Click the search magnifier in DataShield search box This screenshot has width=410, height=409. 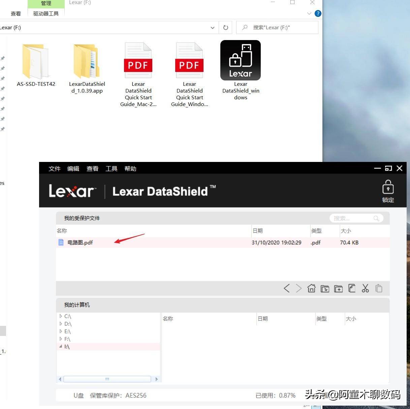coord(376,218)
